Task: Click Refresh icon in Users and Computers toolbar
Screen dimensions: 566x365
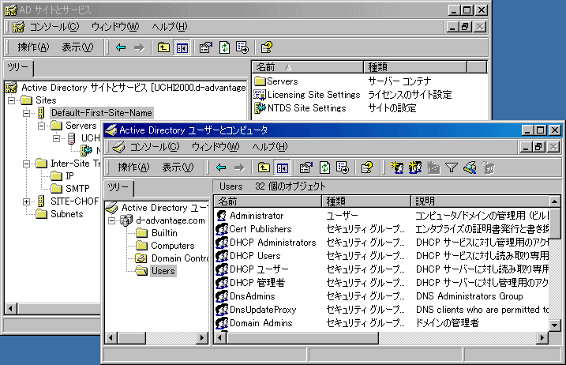Action: [x=325, y=167]
